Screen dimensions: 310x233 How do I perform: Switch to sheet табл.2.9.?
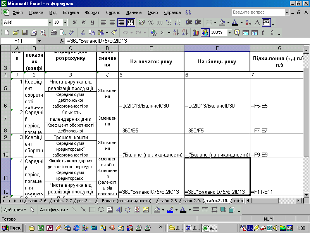192,201
